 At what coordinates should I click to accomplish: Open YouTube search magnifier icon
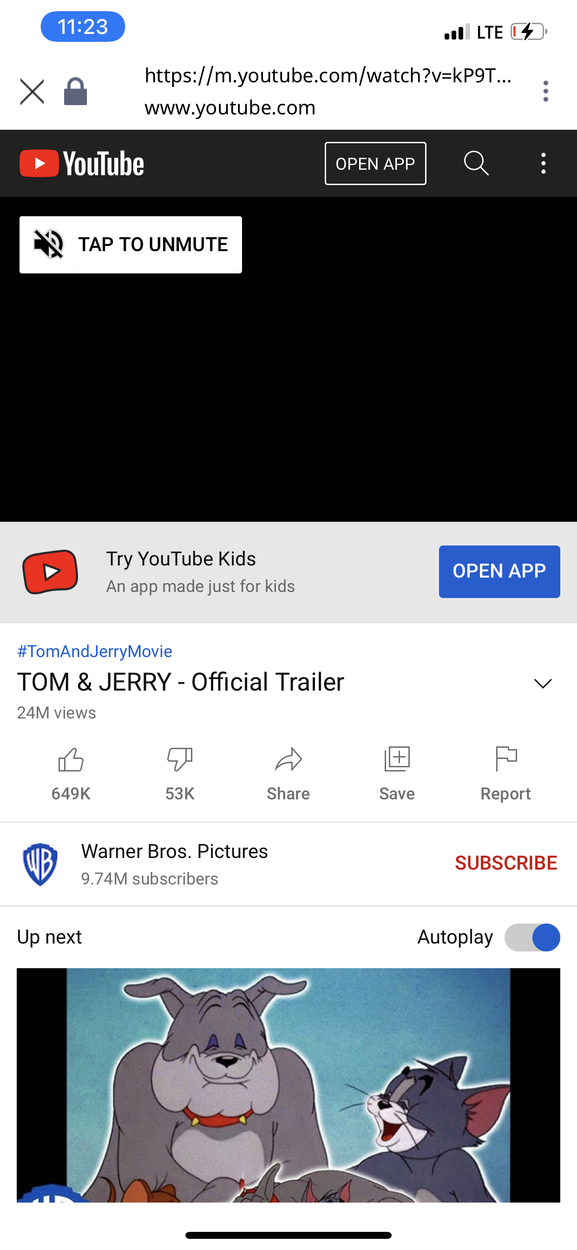point(476,164)
